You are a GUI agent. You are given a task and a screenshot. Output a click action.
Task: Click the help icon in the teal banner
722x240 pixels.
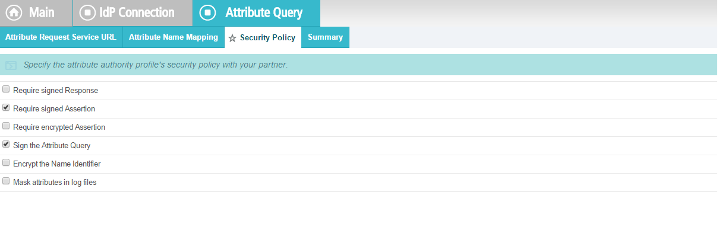(11, 65)
